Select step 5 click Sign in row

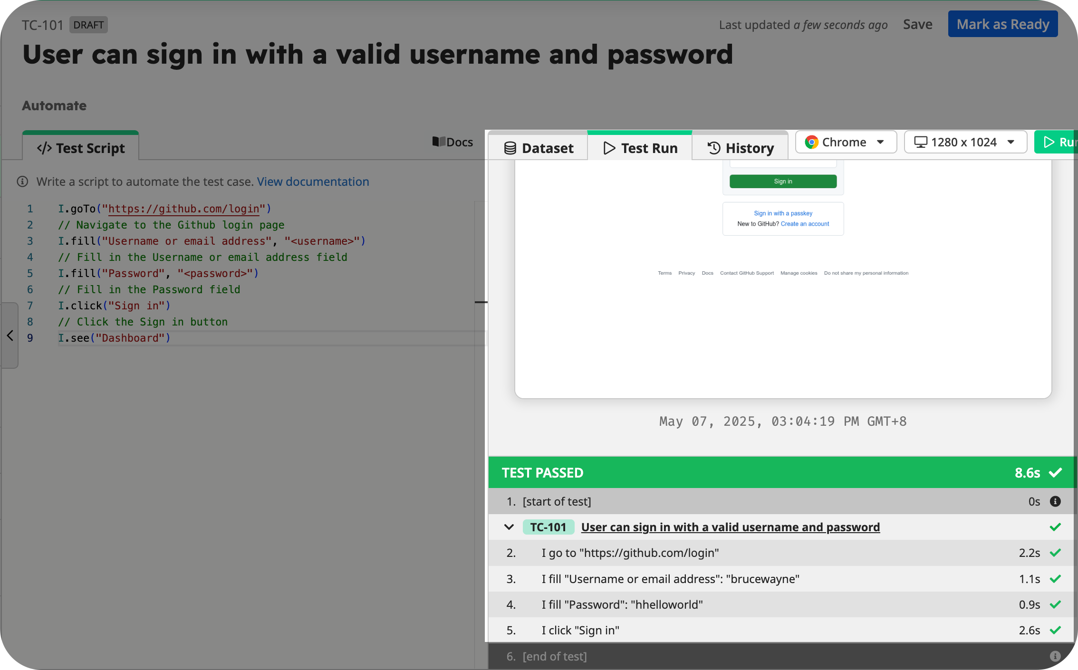[783, 630]
